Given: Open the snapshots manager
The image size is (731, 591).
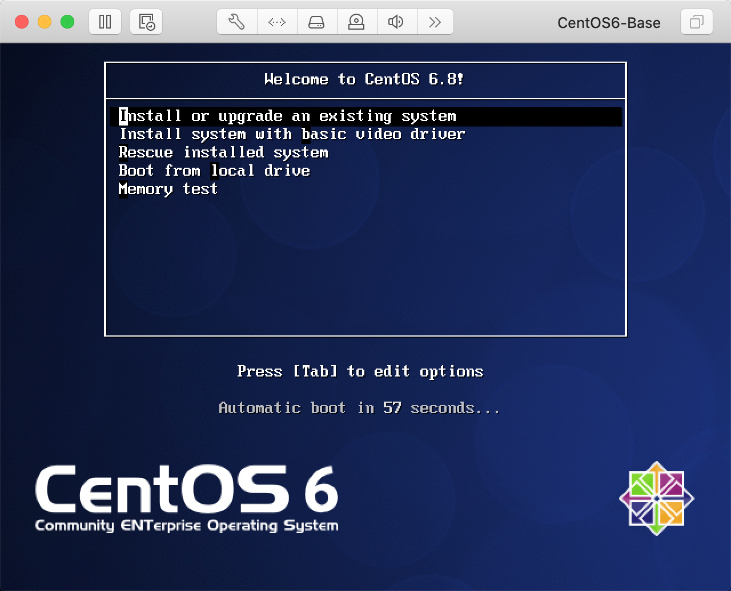Looking at the screenshot, I should [x=146, y=22].
